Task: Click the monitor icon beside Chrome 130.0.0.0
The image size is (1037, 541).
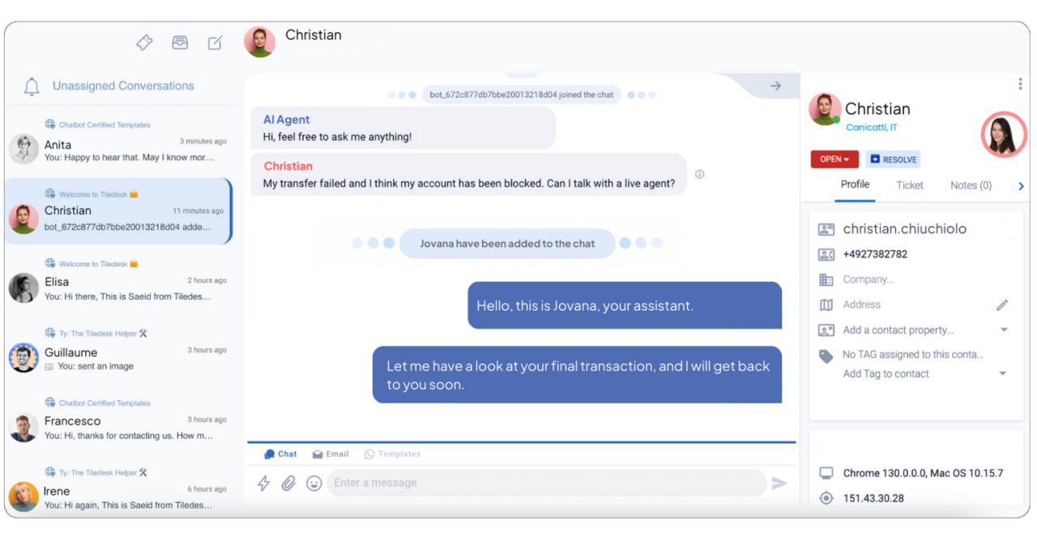Action: 826,474
